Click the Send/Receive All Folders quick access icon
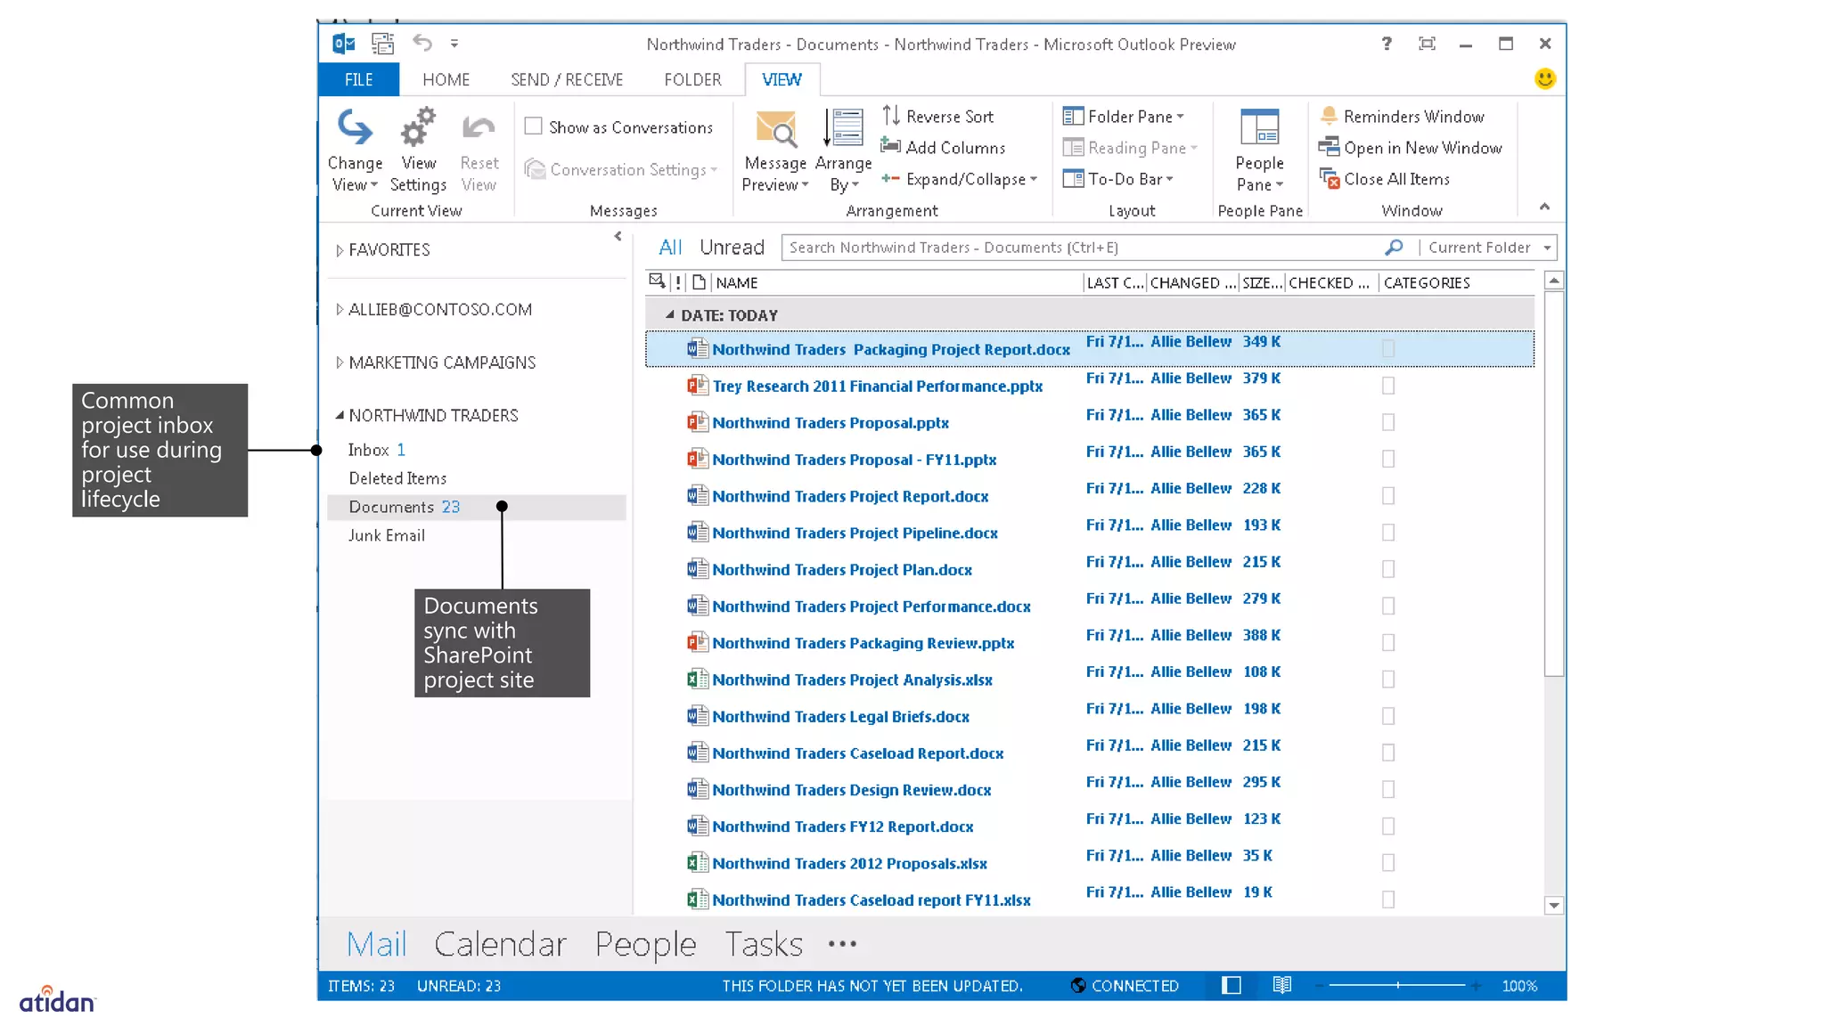The image size is (1825, 1026). [x=382, y=44]
